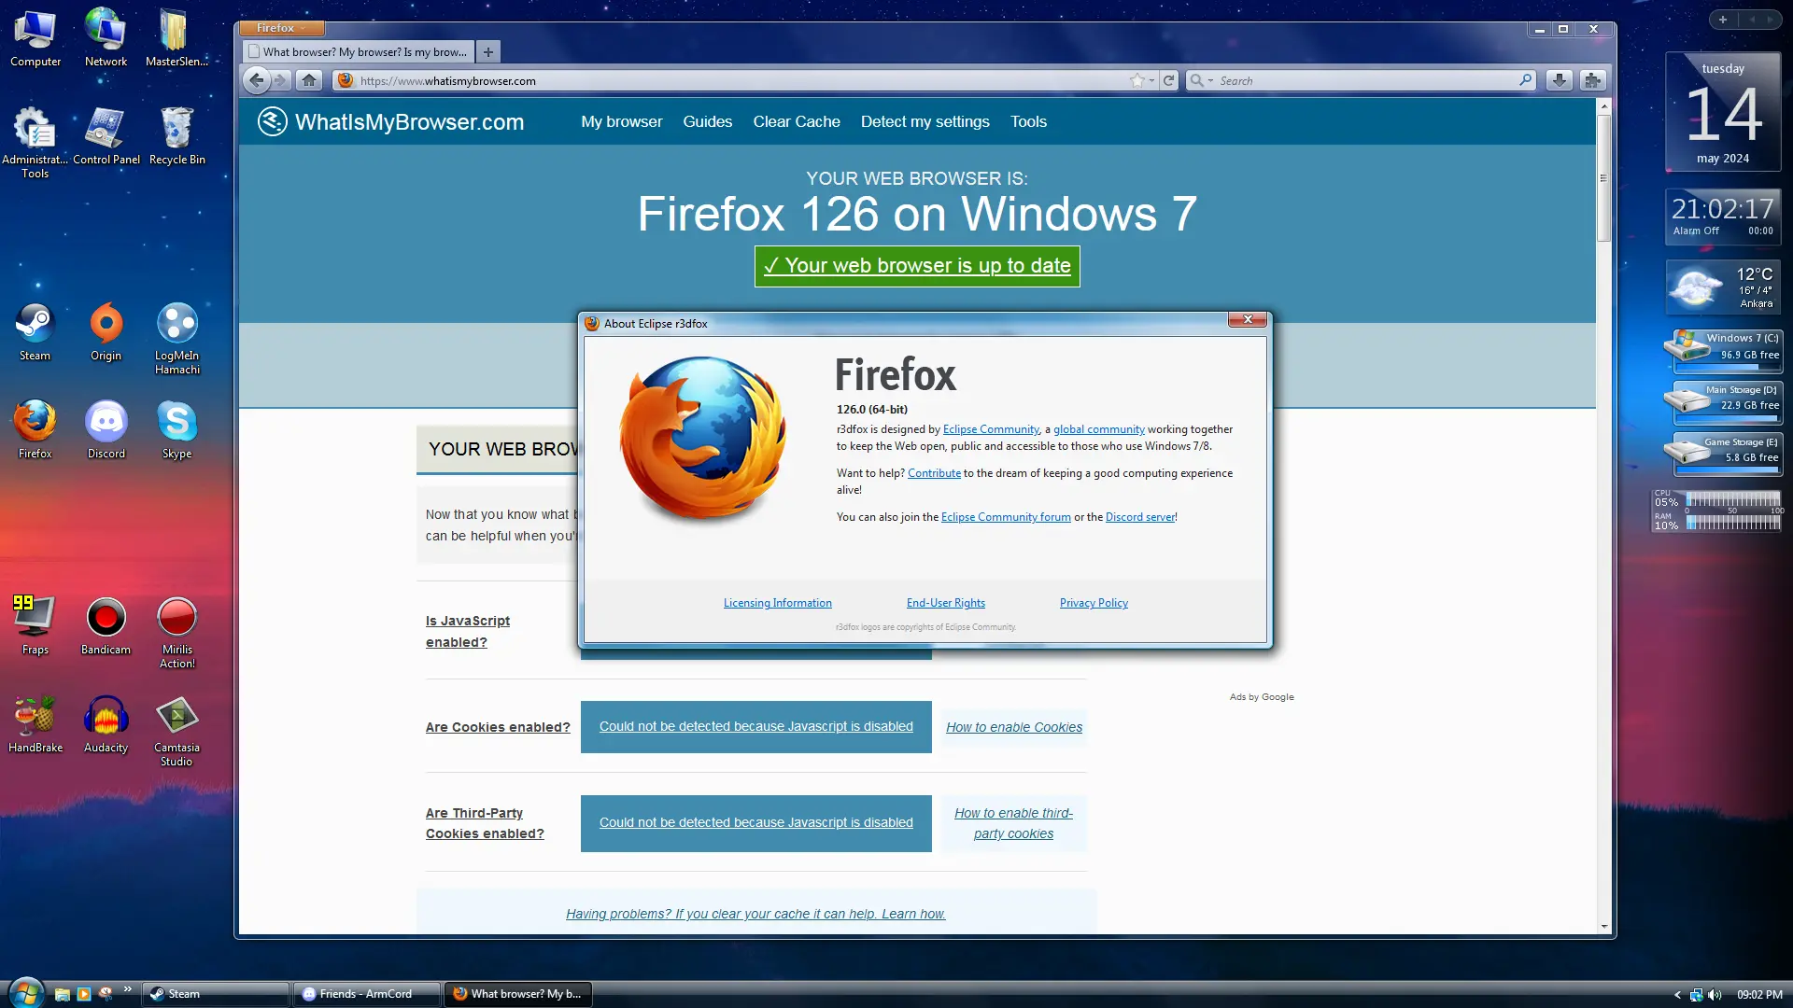
Task: Open Licensing Information link
Action: (x=777, y=603)
